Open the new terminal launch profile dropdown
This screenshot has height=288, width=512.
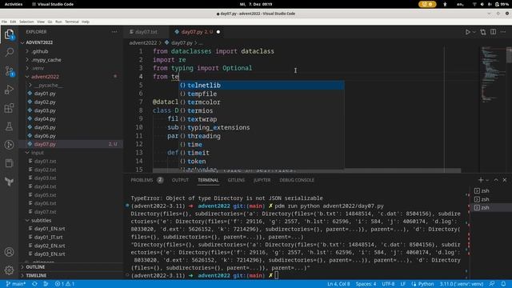[487, 180]
